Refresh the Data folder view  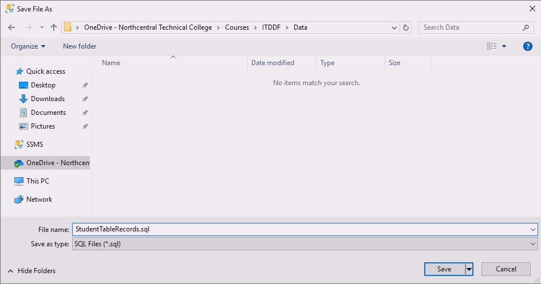pyautogui.click(x=406, y=27)
